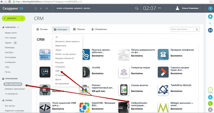The width and height of the screenshot is (214, 113).
Task: Open Живая лента in left sidebar
Action: pos(11,33)
